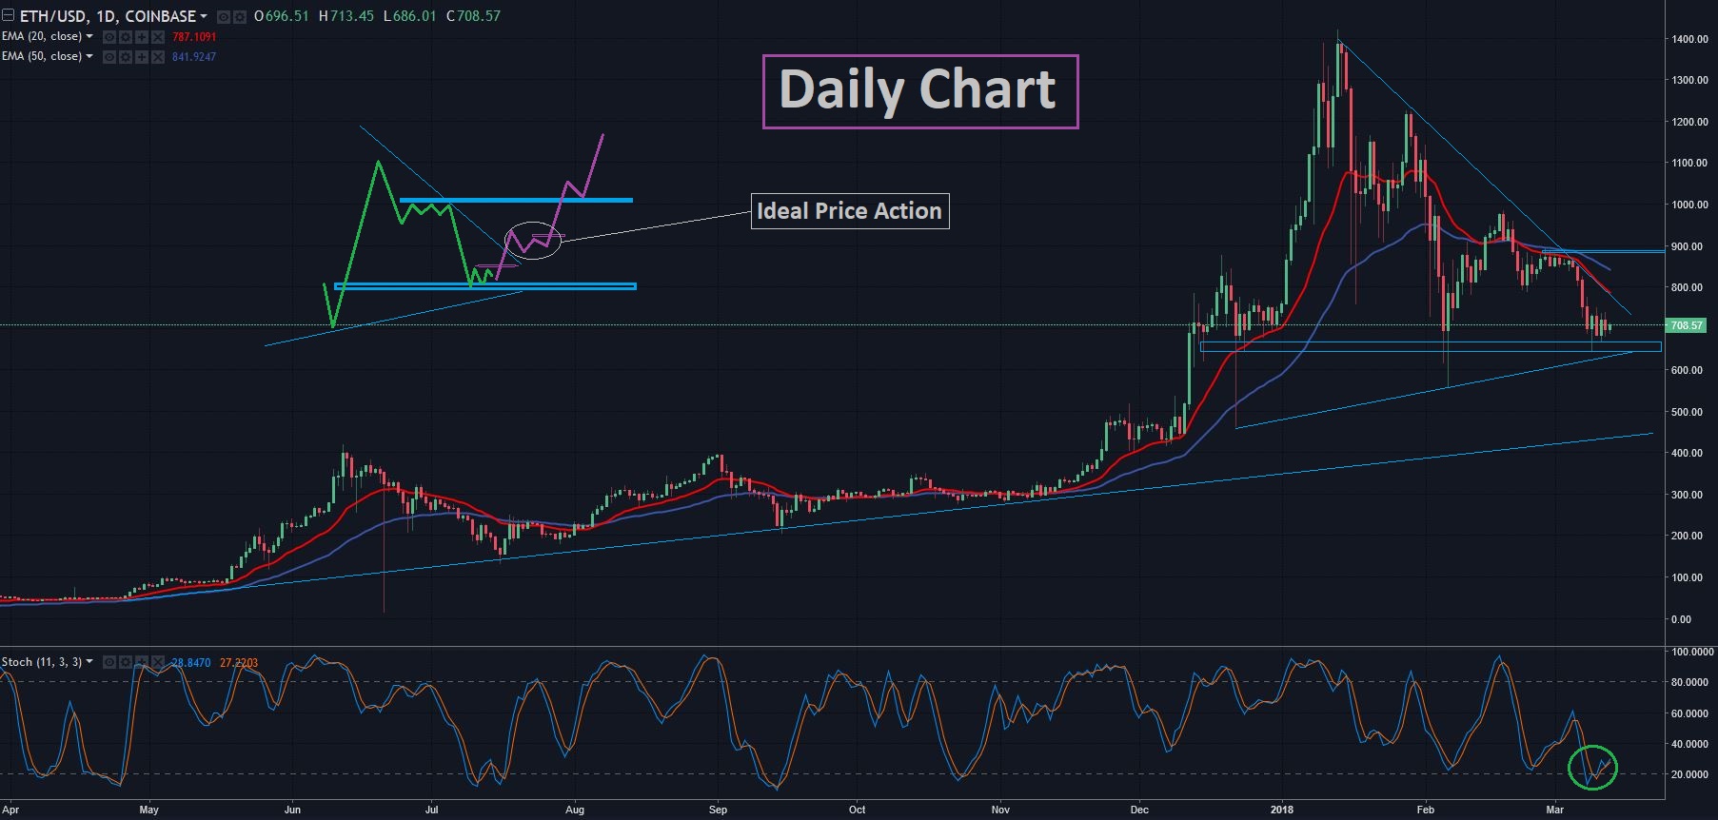Click the plus icon beside Stoch (11, 3, 3)
Screen dimensions: 1718x820
coord(142,661)
